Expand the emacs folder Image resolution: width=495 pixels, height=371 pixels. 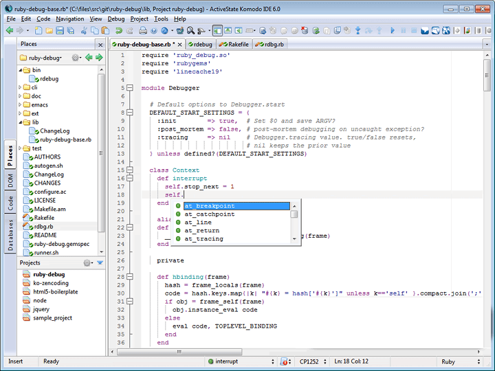point(20,104)
